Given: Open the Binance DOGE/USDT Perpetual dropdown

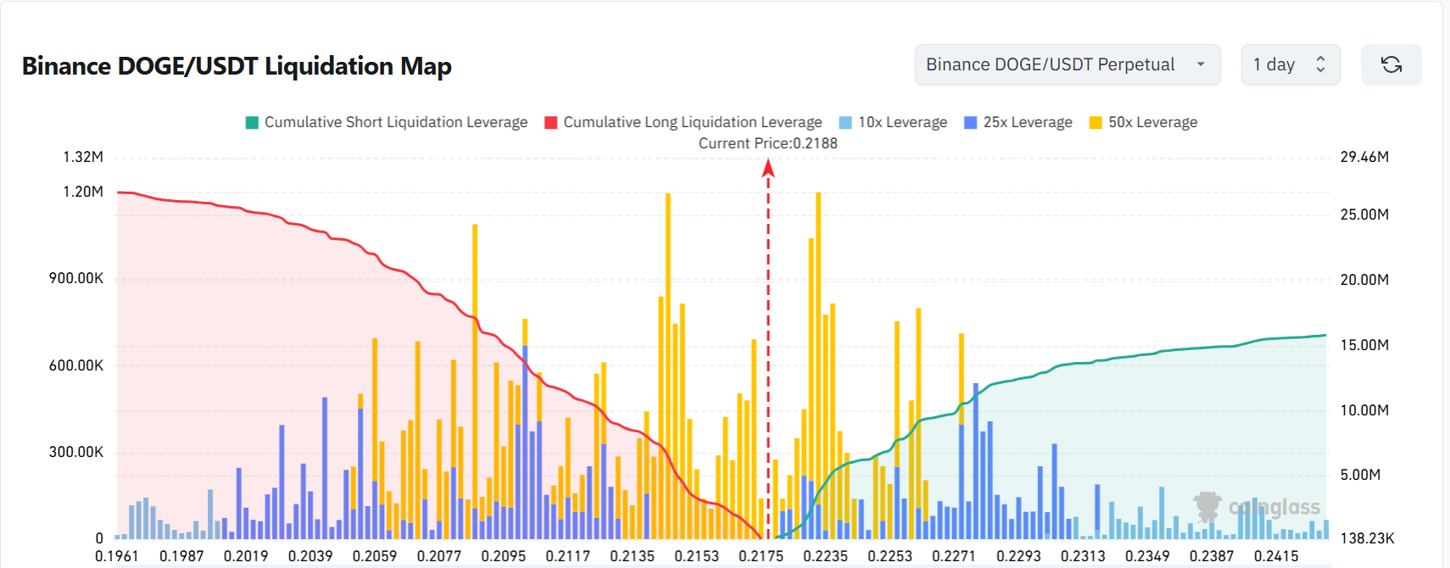Looking at the screenshot, I should tap(1050, 64).
